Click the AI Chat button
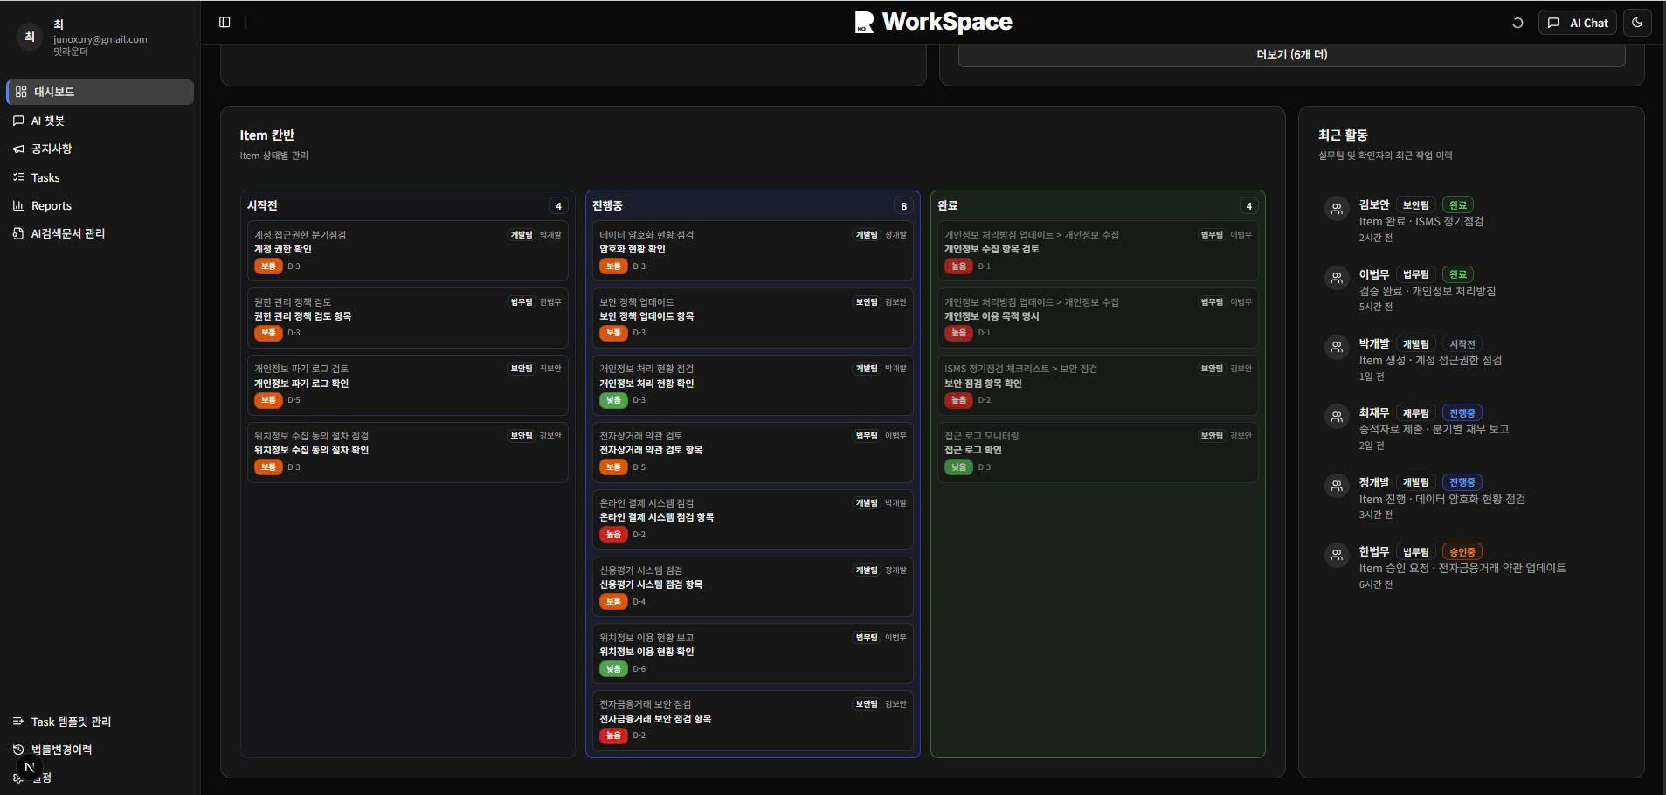The image size is (1666, 795). 1580,23
